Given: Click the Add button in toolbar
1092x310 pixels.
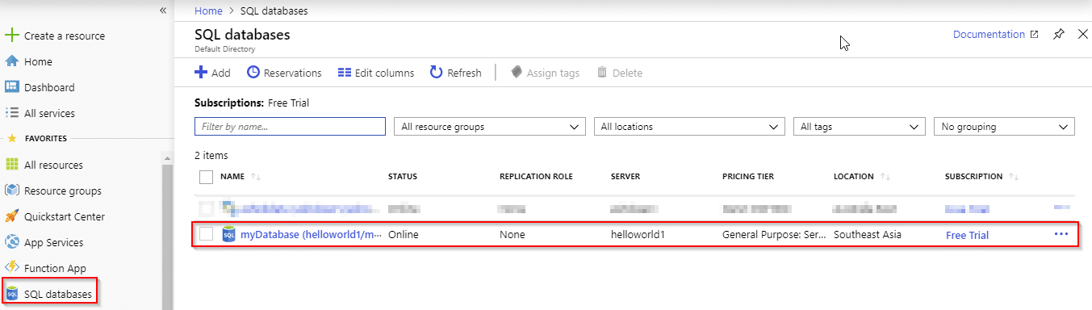Looking at the screenshot, I should pos(212,73).
